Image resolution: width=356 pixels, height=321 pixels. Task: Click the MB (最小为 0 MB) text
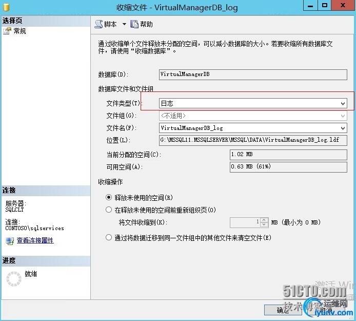[x=296, y=222]
